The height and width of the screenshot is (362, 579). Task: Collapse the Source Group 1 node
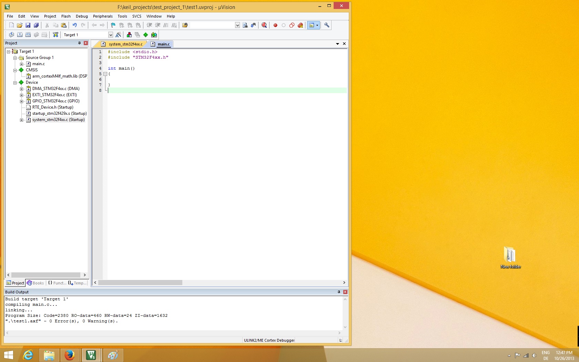pyautogui.click(x=15, y=58)
